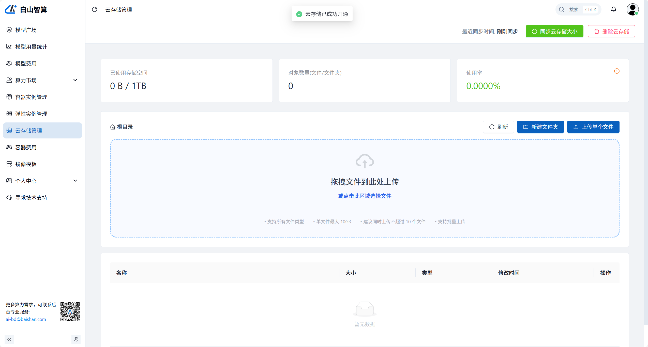Click the user avatar in top right corner
The width and height of the screenshot is (648, 347).
tap(632, 9)
